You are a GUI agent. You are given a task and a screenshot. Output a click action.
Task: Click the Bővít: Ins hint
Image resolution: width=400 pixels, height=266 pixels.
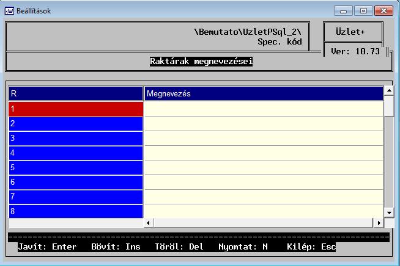(x=116, y=246)
